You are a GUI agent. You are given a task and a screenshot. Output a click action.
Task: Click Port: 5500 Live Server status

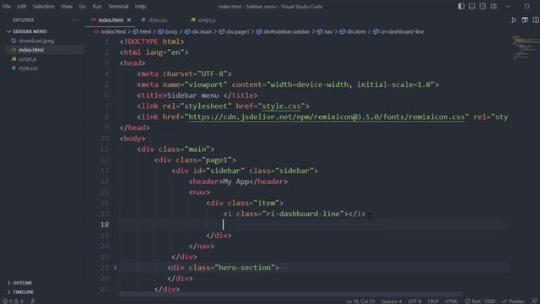tap(480, 301)
